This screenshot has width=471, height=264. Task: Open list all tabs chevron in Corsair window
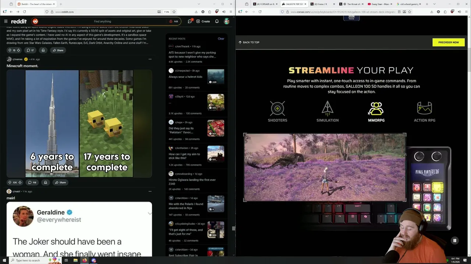coord(434,4)
